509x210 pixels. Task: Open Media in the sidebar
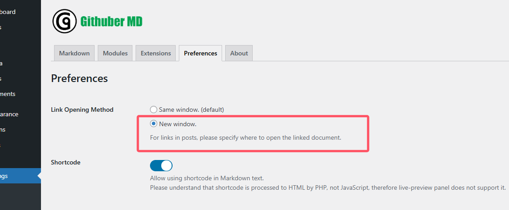(1, 63)
